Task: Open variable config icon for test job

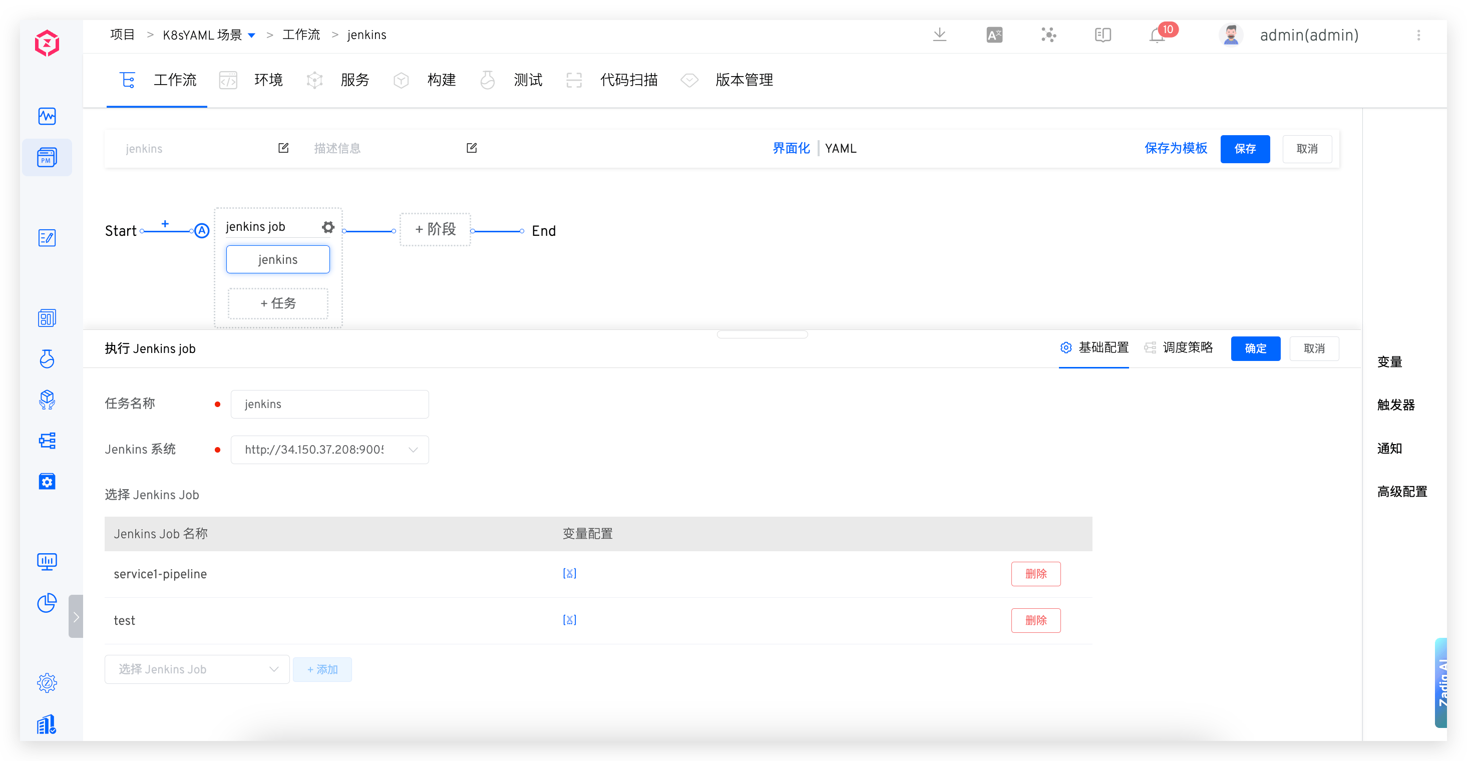Action: [569, 620]
